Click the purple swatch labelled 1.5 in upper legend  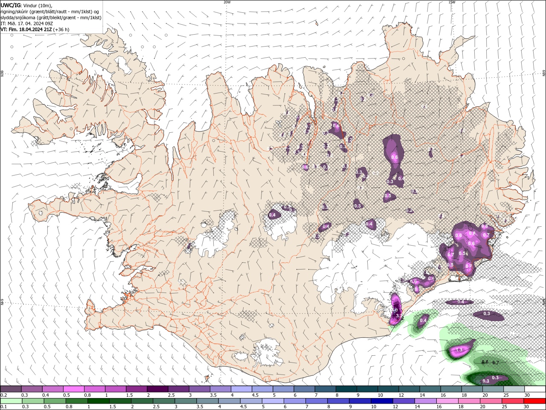tap(136, 389)
